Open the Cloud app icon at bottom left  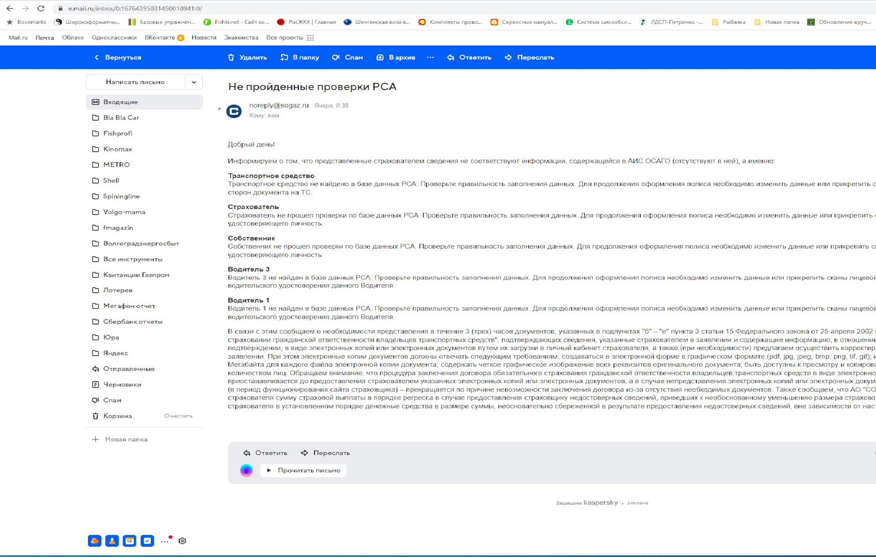pos(94,541)
